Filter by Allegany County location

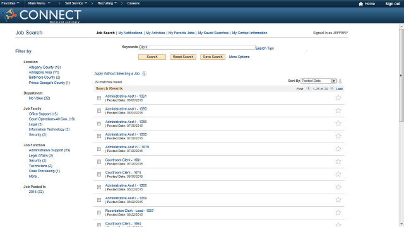(45, 67)
